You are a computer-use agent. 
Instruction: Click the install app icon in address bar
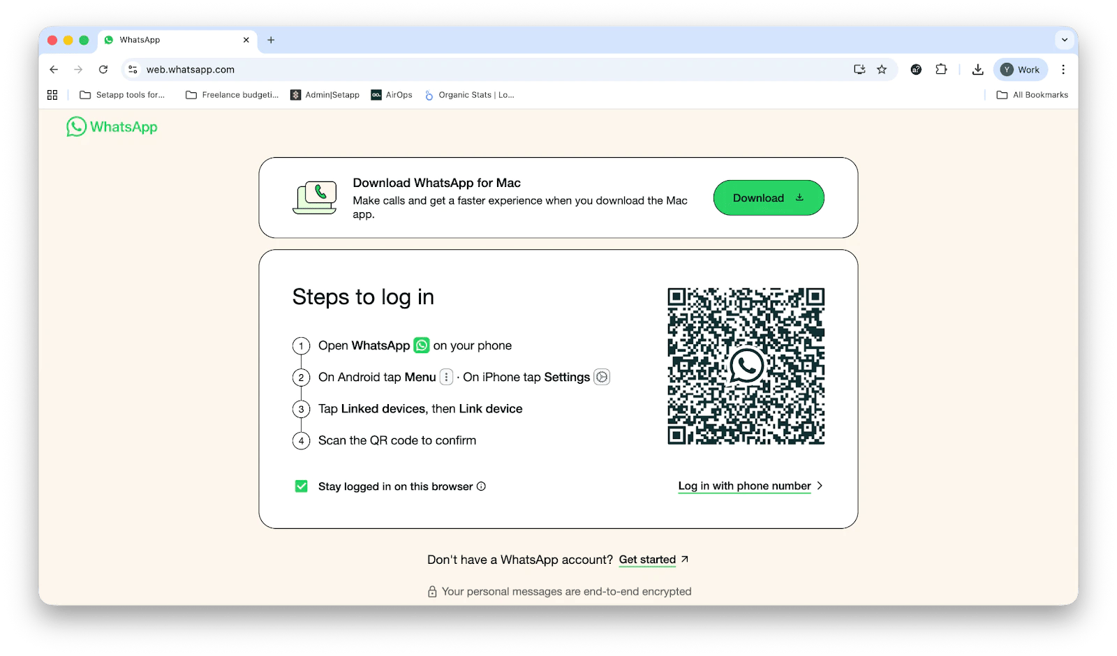[x=859, y=70]
